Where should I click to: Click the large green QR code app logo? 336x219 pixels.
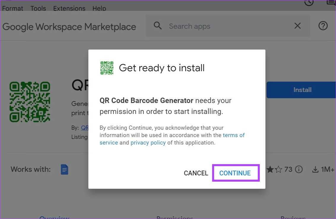(30, 102)
